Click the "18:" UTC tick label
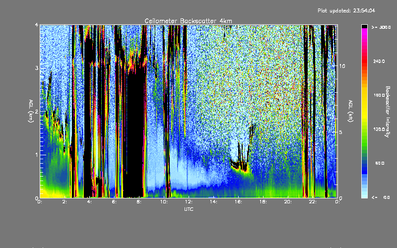Image resolution: width=397 pixels, height=248 pixels. pos(263,202)
